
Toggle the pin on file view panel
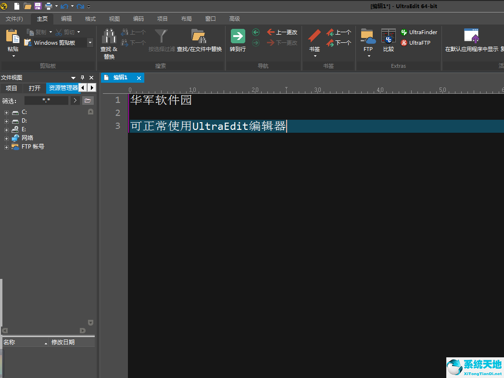click(x=82, y=78)
